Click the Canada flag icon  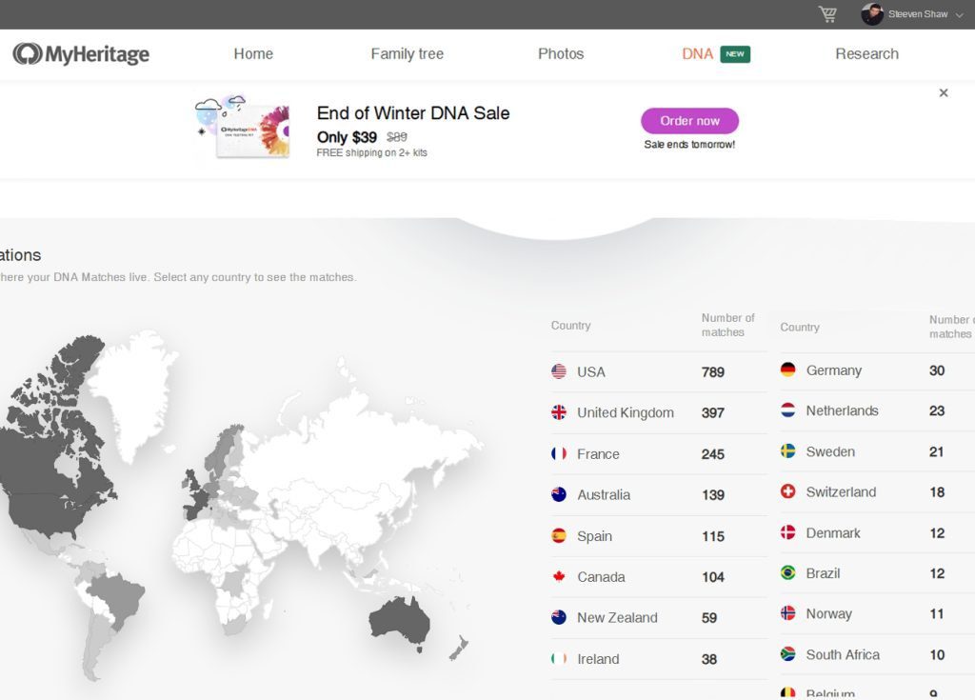point(559,576)
